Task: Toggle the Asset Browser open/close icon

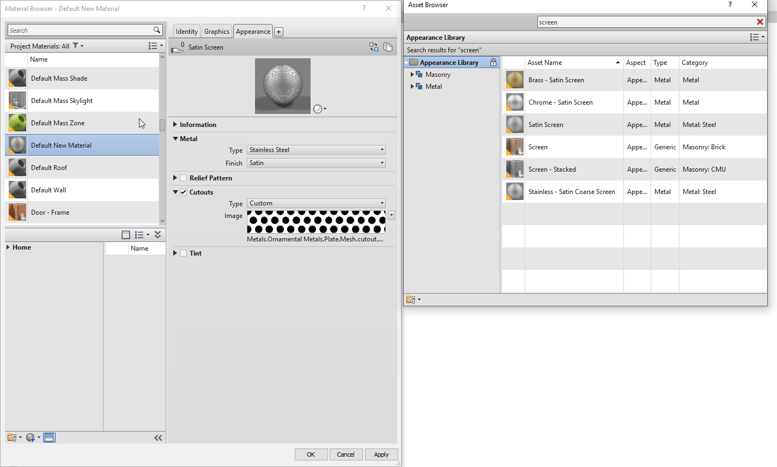Action: tap(49, 438)
